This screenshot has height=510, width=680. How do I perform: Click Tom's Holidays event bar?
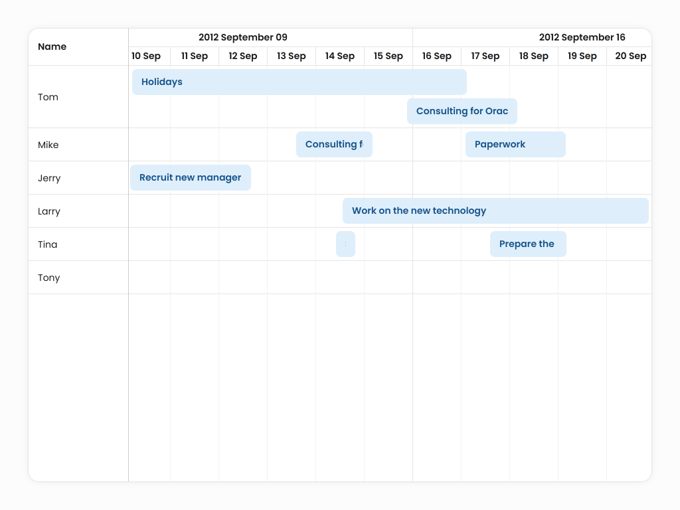299,82
